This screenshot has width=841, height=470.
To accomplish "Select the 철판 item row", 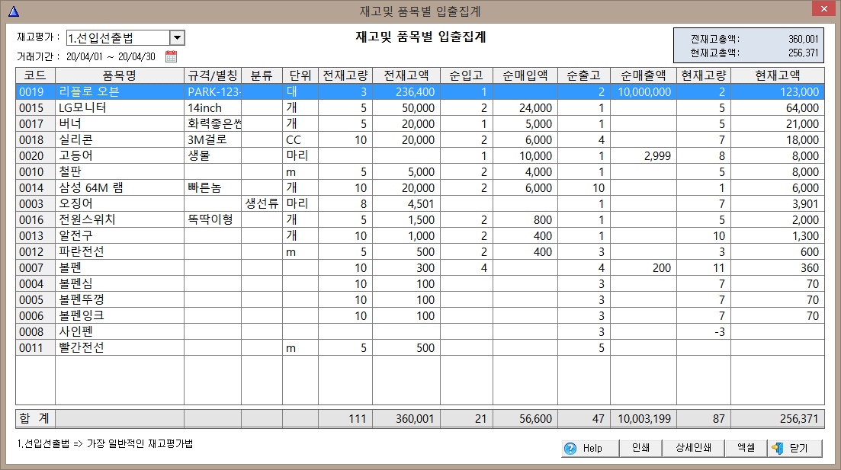I will pyautogui.click(x=420, y=172).
